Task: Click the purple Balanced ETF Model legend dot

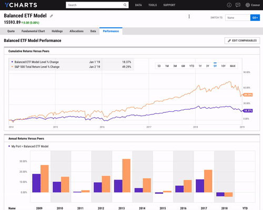Action: pos(12,62)
